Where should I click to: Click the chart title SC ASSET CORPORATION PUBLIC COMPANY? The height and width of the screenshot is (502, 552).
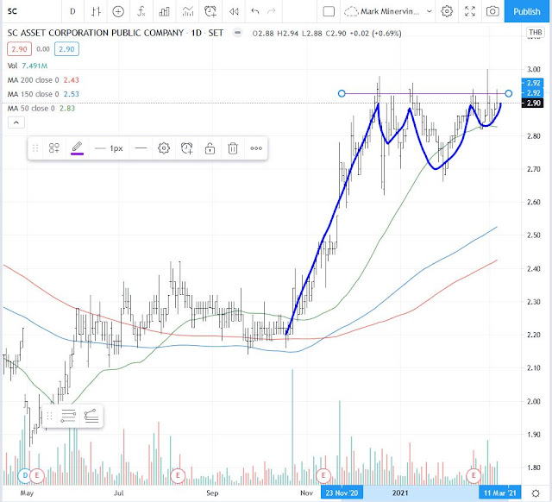tap(96, 33)
